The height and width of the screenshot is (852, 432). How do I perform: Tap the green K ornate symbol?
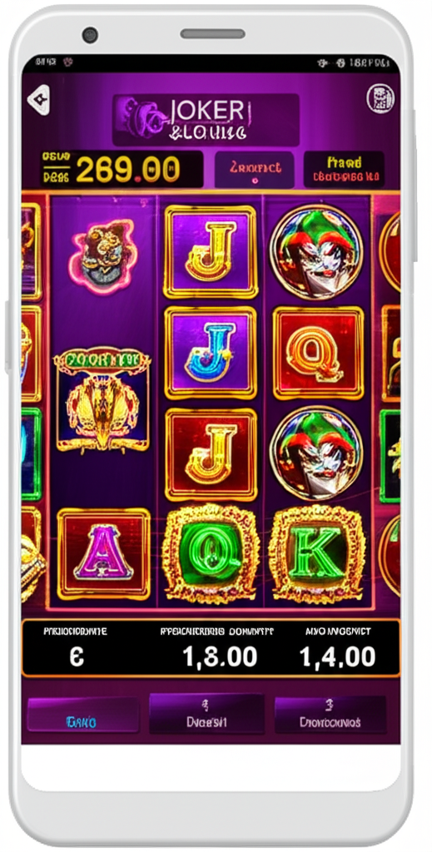(x=317, y=554)
